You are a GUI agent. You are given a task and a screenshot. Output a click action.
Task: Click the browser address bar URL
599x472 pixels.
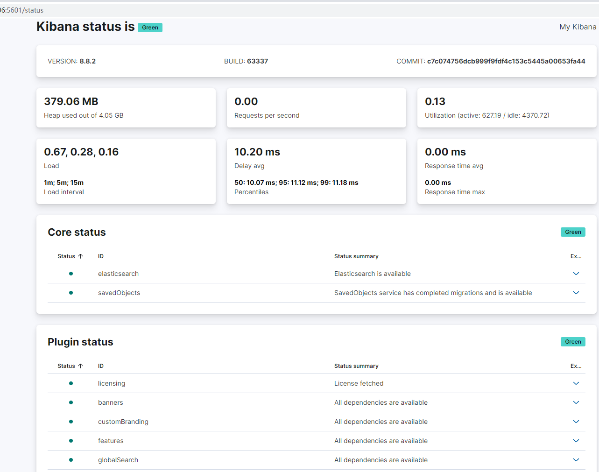click(x=22, y=10)
